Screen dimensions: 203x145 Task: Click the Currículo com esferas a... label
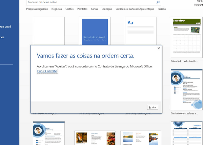(x=184, y=113)
